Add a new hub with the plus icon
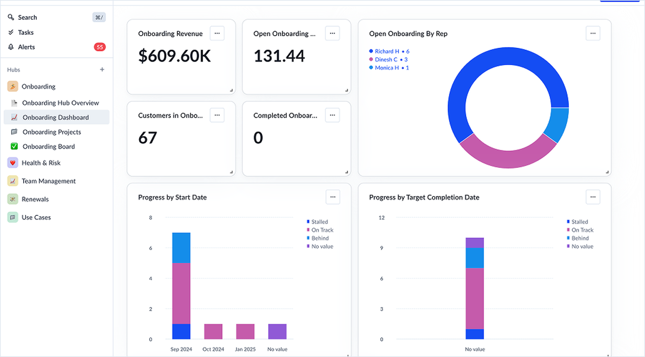 click(x=102, y=70)
